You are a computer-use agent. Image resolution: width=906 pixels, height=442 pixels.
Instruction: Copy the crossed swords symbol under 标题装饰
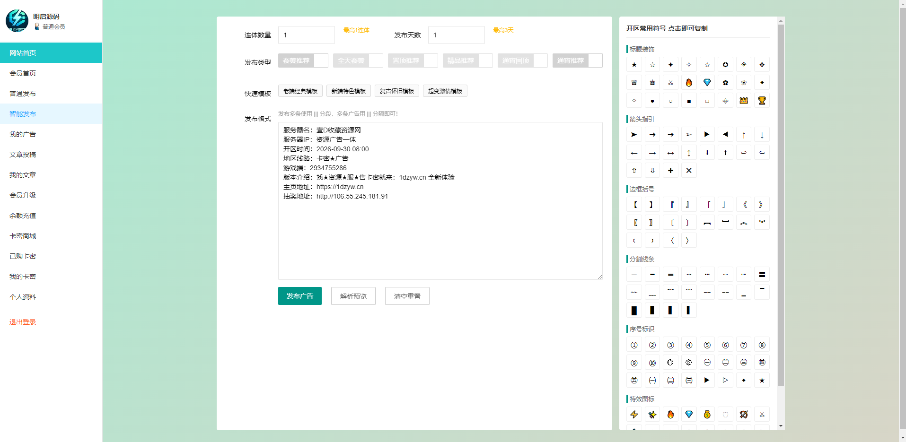pyautogui.click(x=670, y=82)
